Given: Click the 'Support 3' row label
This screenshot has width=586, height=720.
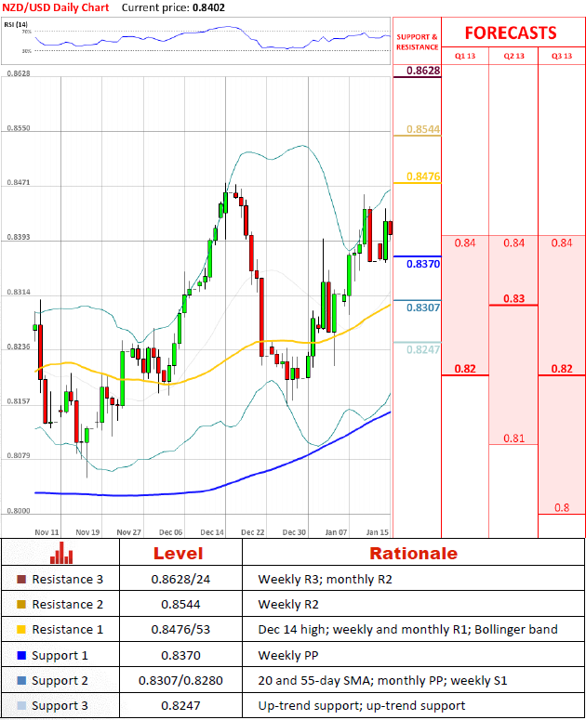Looking at the screenshot, I should pyautogui.click(x=60, y=706).
